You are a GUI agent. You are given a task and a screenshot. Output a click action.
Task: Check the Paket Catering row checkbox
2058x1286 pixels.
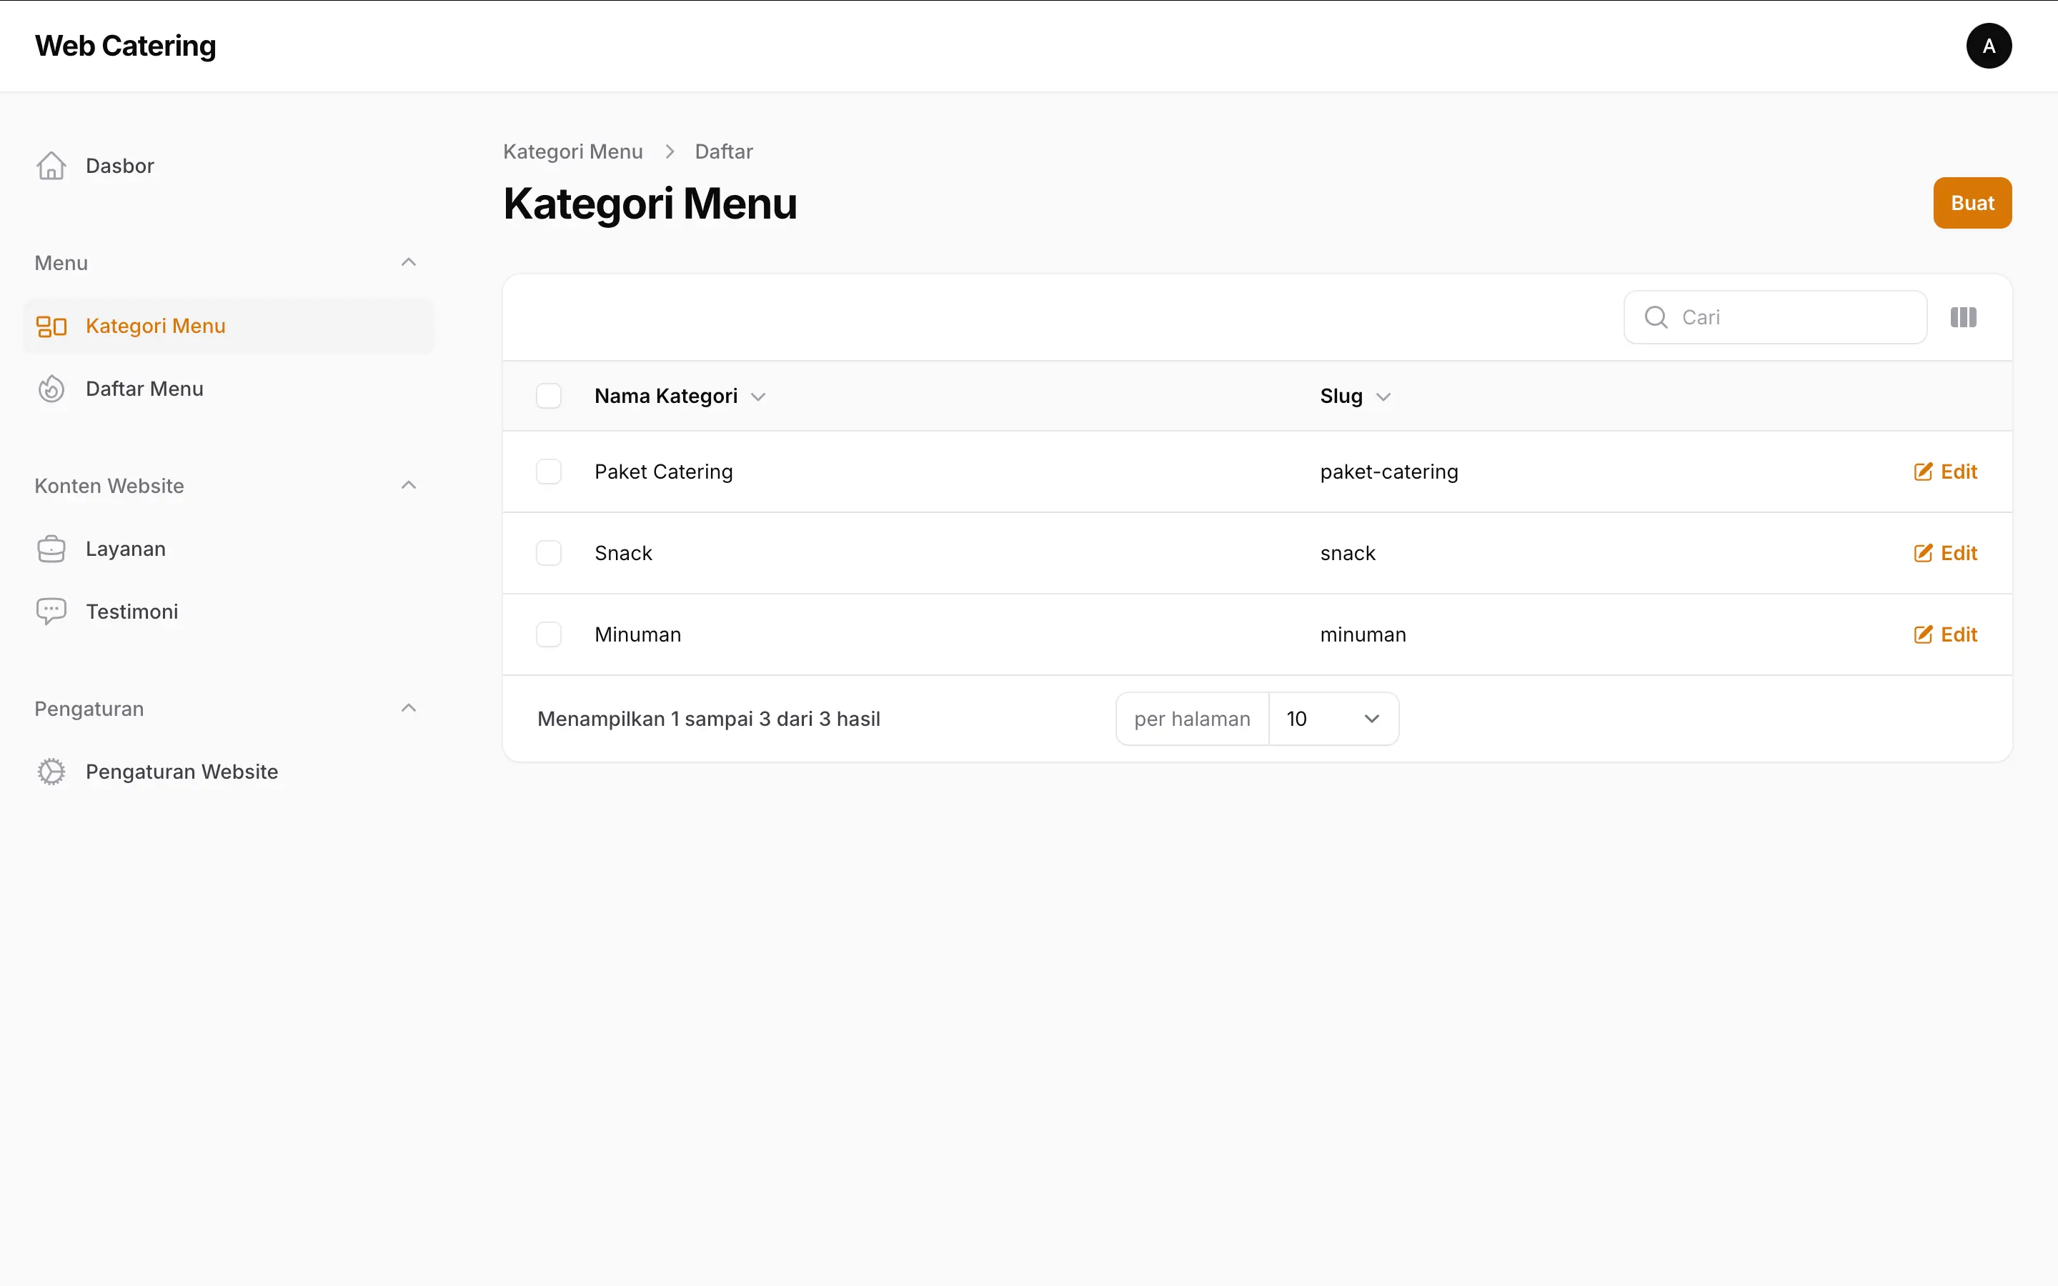click(549, 472)
